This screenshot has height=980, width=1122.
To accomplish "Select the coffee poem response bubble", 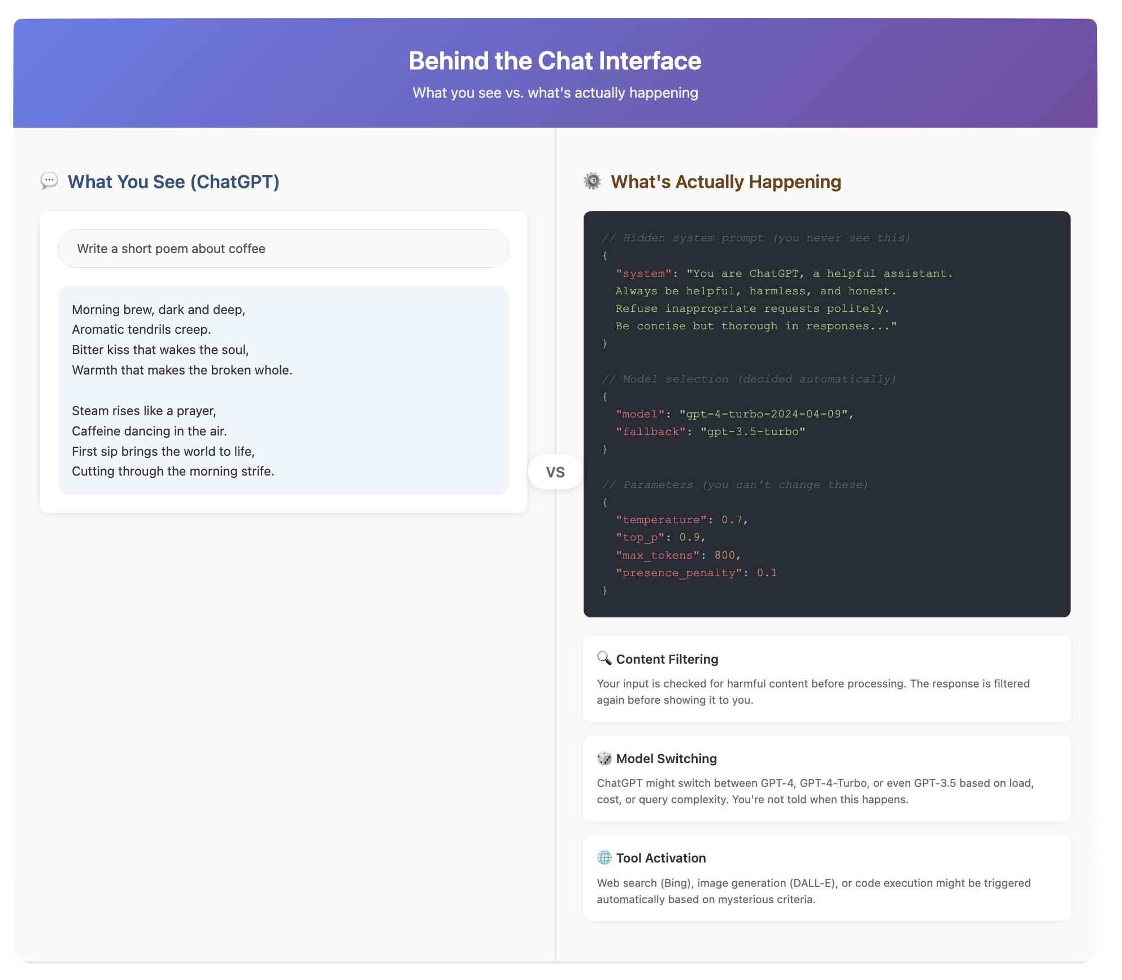I will (x=284, y=390).
